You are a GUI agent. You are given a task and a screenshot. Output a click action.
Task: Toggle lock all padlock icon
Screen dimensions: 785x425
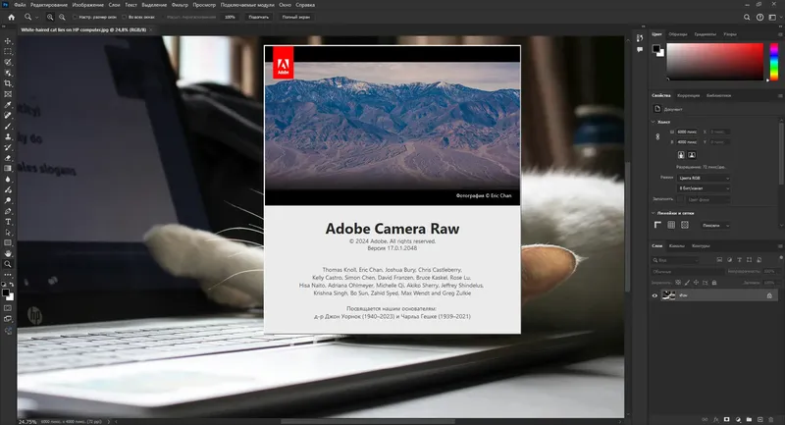[714, 283]
